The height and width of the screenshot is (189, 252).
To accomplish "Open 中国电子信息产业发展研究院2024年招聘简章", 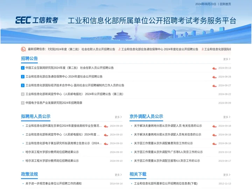I will pos(54,103).
